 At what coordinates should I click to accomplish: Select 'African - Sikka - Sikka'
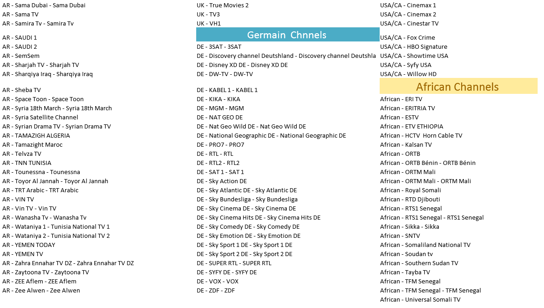click(x=410, y=227)
